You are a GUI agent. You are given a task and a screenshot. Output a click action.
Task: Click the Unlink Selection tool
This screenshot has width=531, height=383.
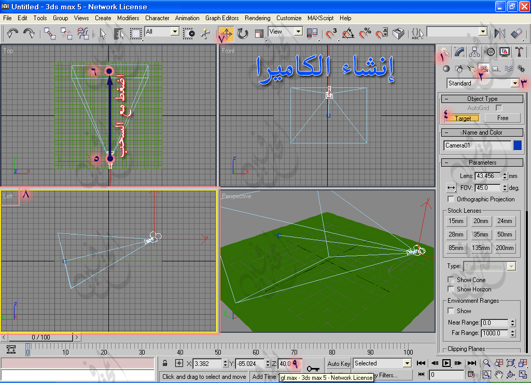coord(66,34)
